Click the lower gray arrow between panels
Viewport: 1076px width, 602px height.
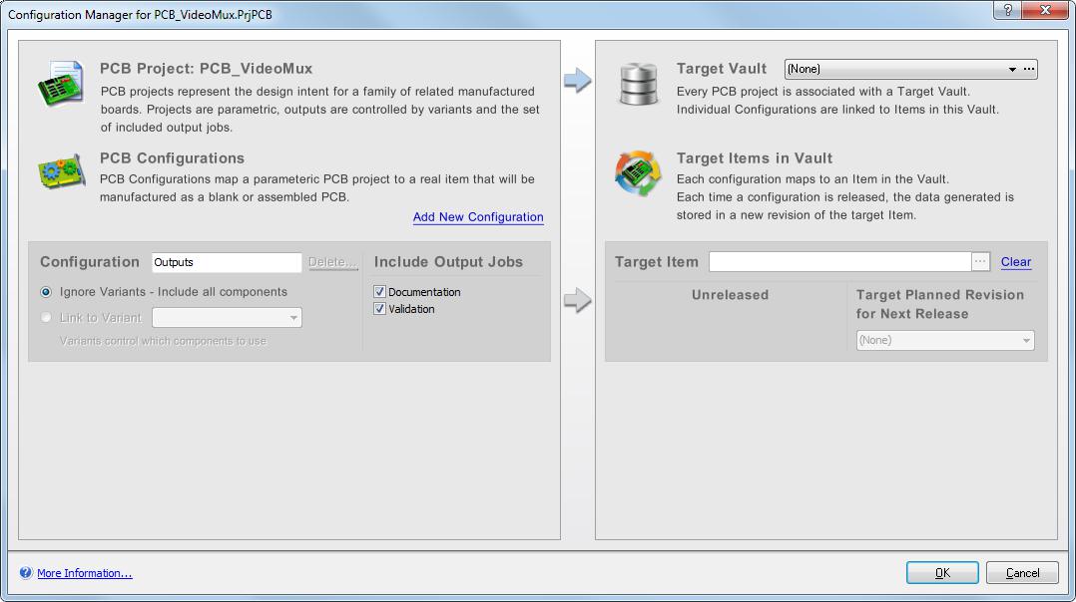tap(578, 300)
